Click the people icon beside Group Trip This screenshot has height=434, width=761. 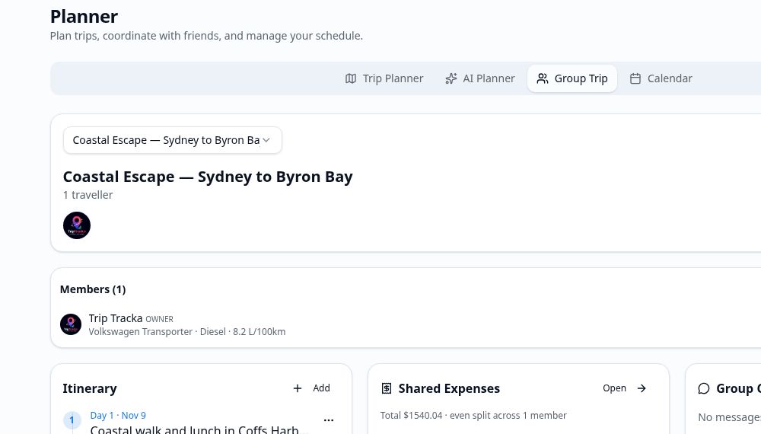(543, 78)
